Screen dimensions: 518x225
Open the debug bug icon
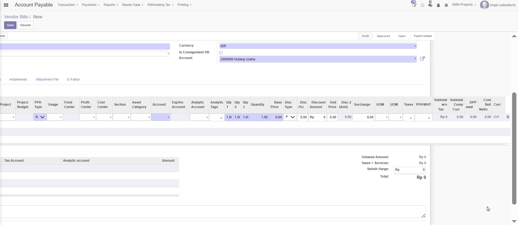click(x=447, y=5)
